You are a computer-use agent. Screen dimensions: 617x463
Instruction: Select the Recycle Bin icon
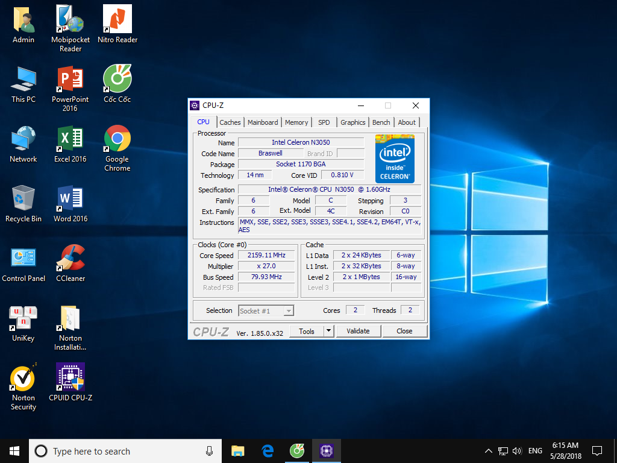click(x=23, y=204)
